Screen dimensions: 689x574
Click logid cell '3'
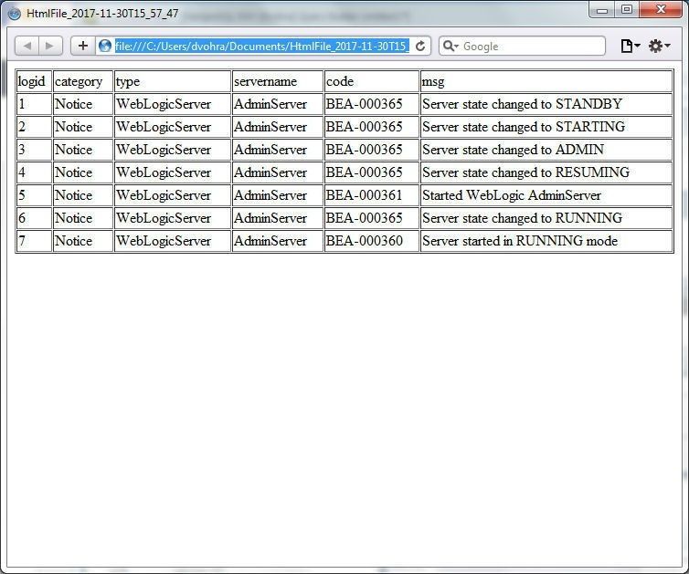(34, 150)
